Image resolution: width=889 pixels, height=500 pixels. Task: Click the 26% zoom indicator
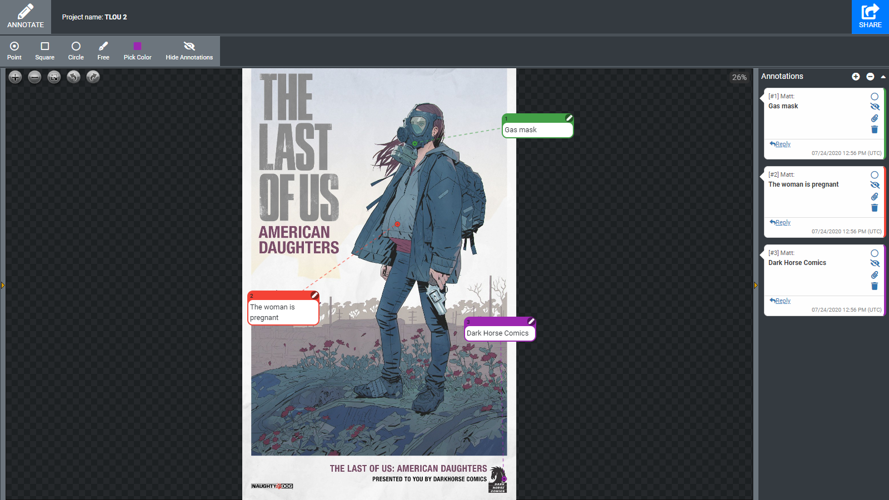[740, 77]
